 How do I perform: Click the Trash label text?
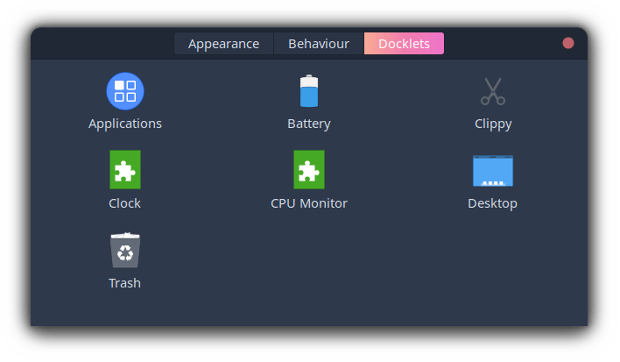[x=125, y=283]
